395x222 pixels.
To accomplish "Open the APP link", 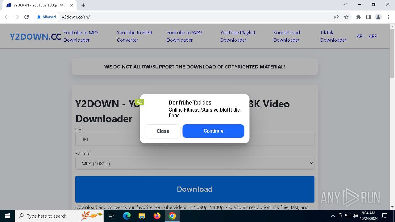I will tap(373, 36).
